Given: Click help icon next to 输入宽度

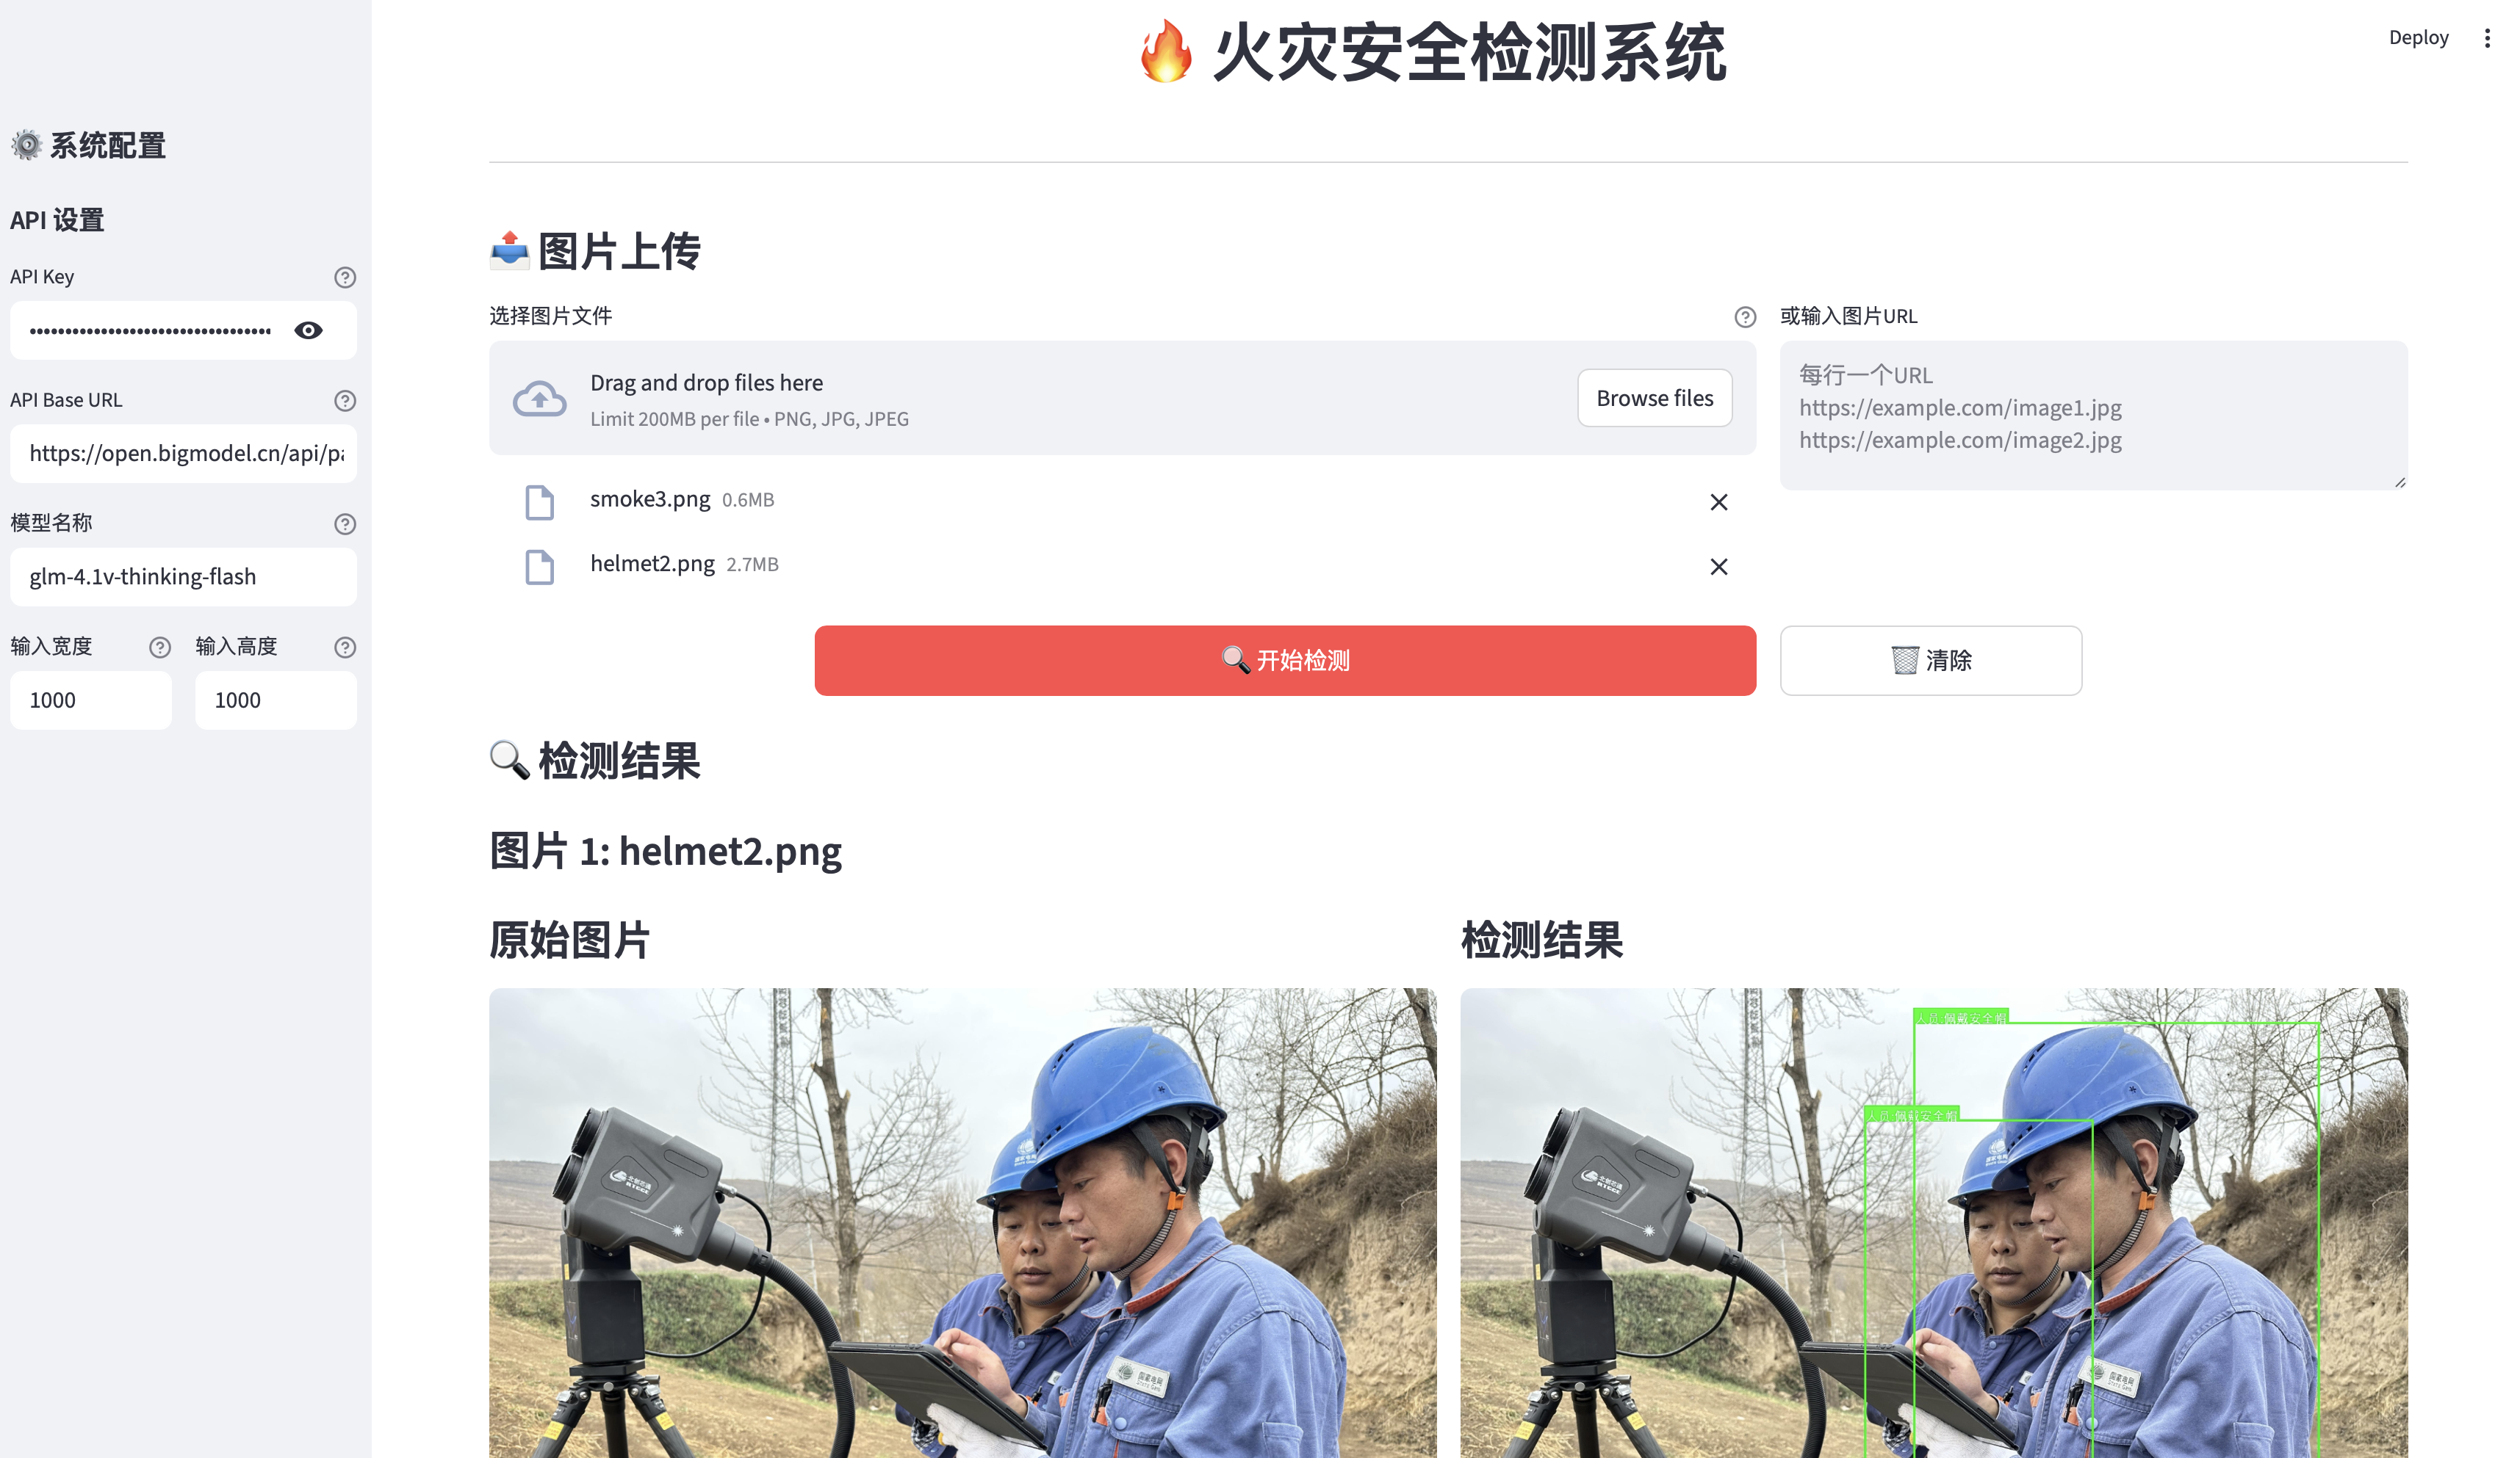Looking at the screenshot, I should point(160,648).
